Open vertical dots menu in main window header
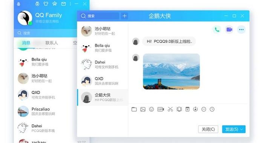 70,4
